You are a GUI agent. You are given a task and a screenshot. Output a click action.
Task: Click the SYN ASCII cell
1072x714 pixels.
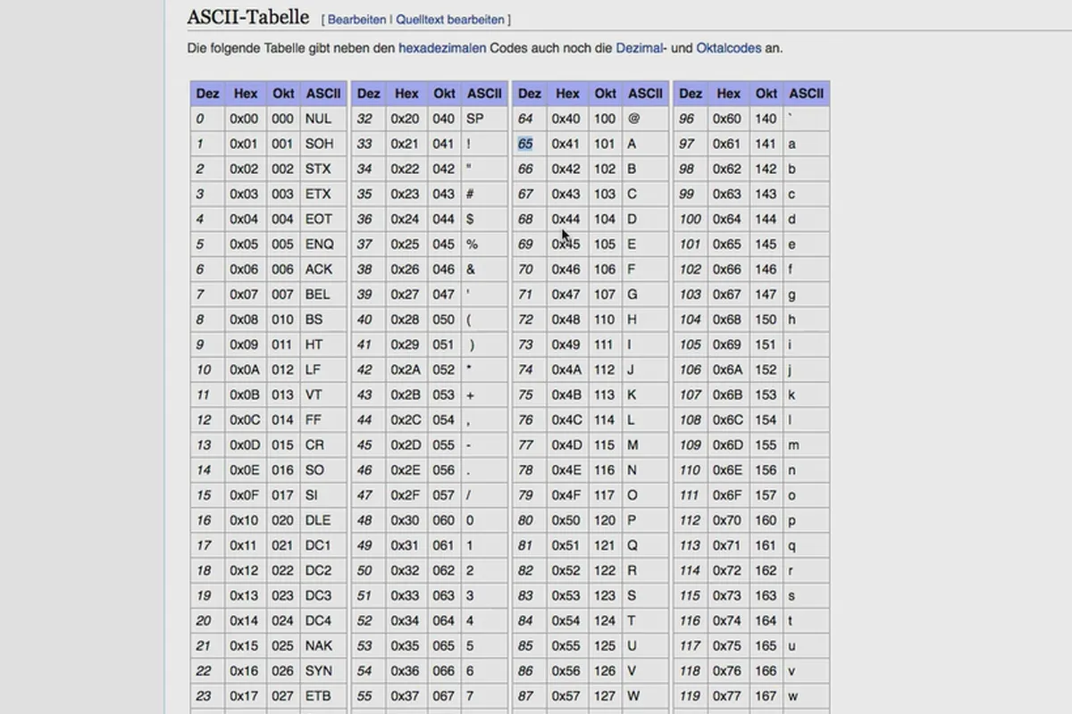point(323,670)
